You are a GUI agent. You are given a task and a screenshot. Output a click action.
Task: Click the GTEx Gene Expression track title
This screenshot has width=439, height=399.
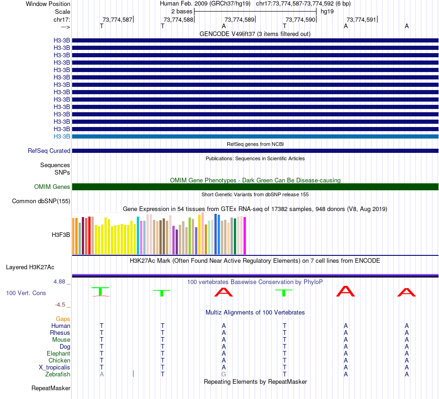click(255, 209)
